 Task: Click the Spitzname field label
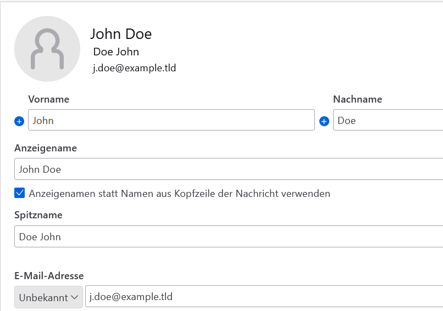tap(38, 215)
